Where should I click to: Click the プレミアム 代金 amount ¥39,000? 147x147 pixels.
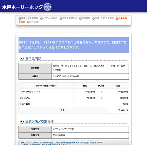pos(124,98)
